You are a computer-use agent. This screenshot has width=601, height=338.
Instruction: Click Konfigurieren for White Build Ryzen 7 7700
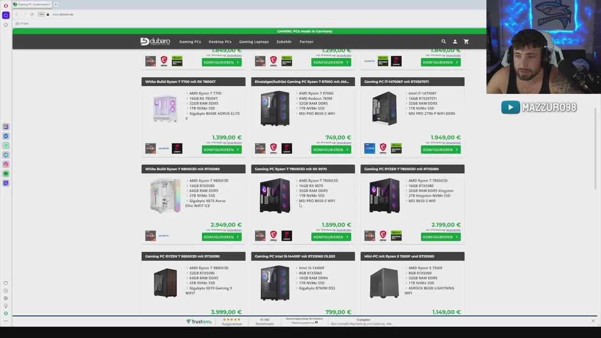pyautogui.click(x=222, y=149)
